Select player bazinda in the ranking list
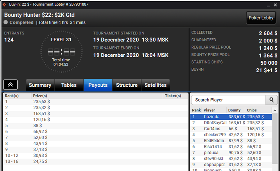 tap(231, 117)
